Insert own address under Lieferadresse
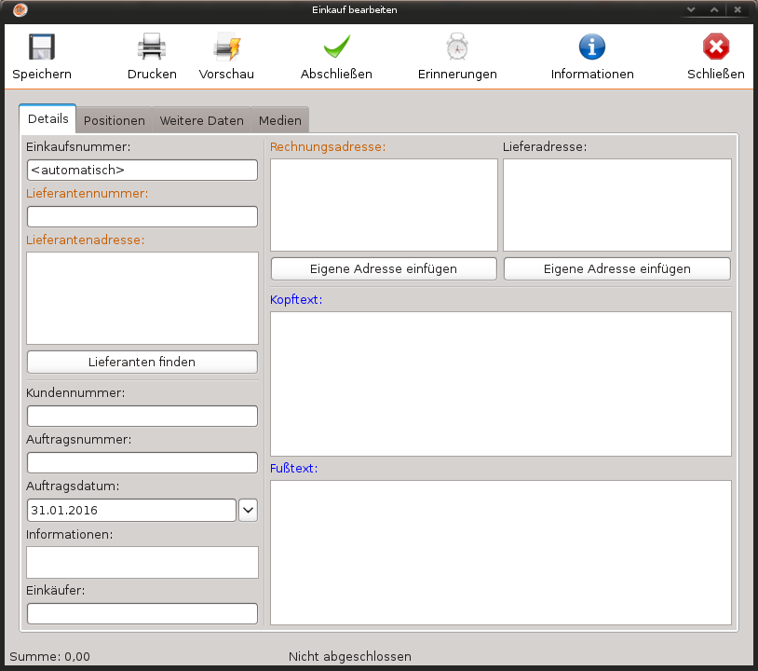Image resolution: width=758 pixels, height=671 pixels. pyautogui.click(x=616, y=268)
